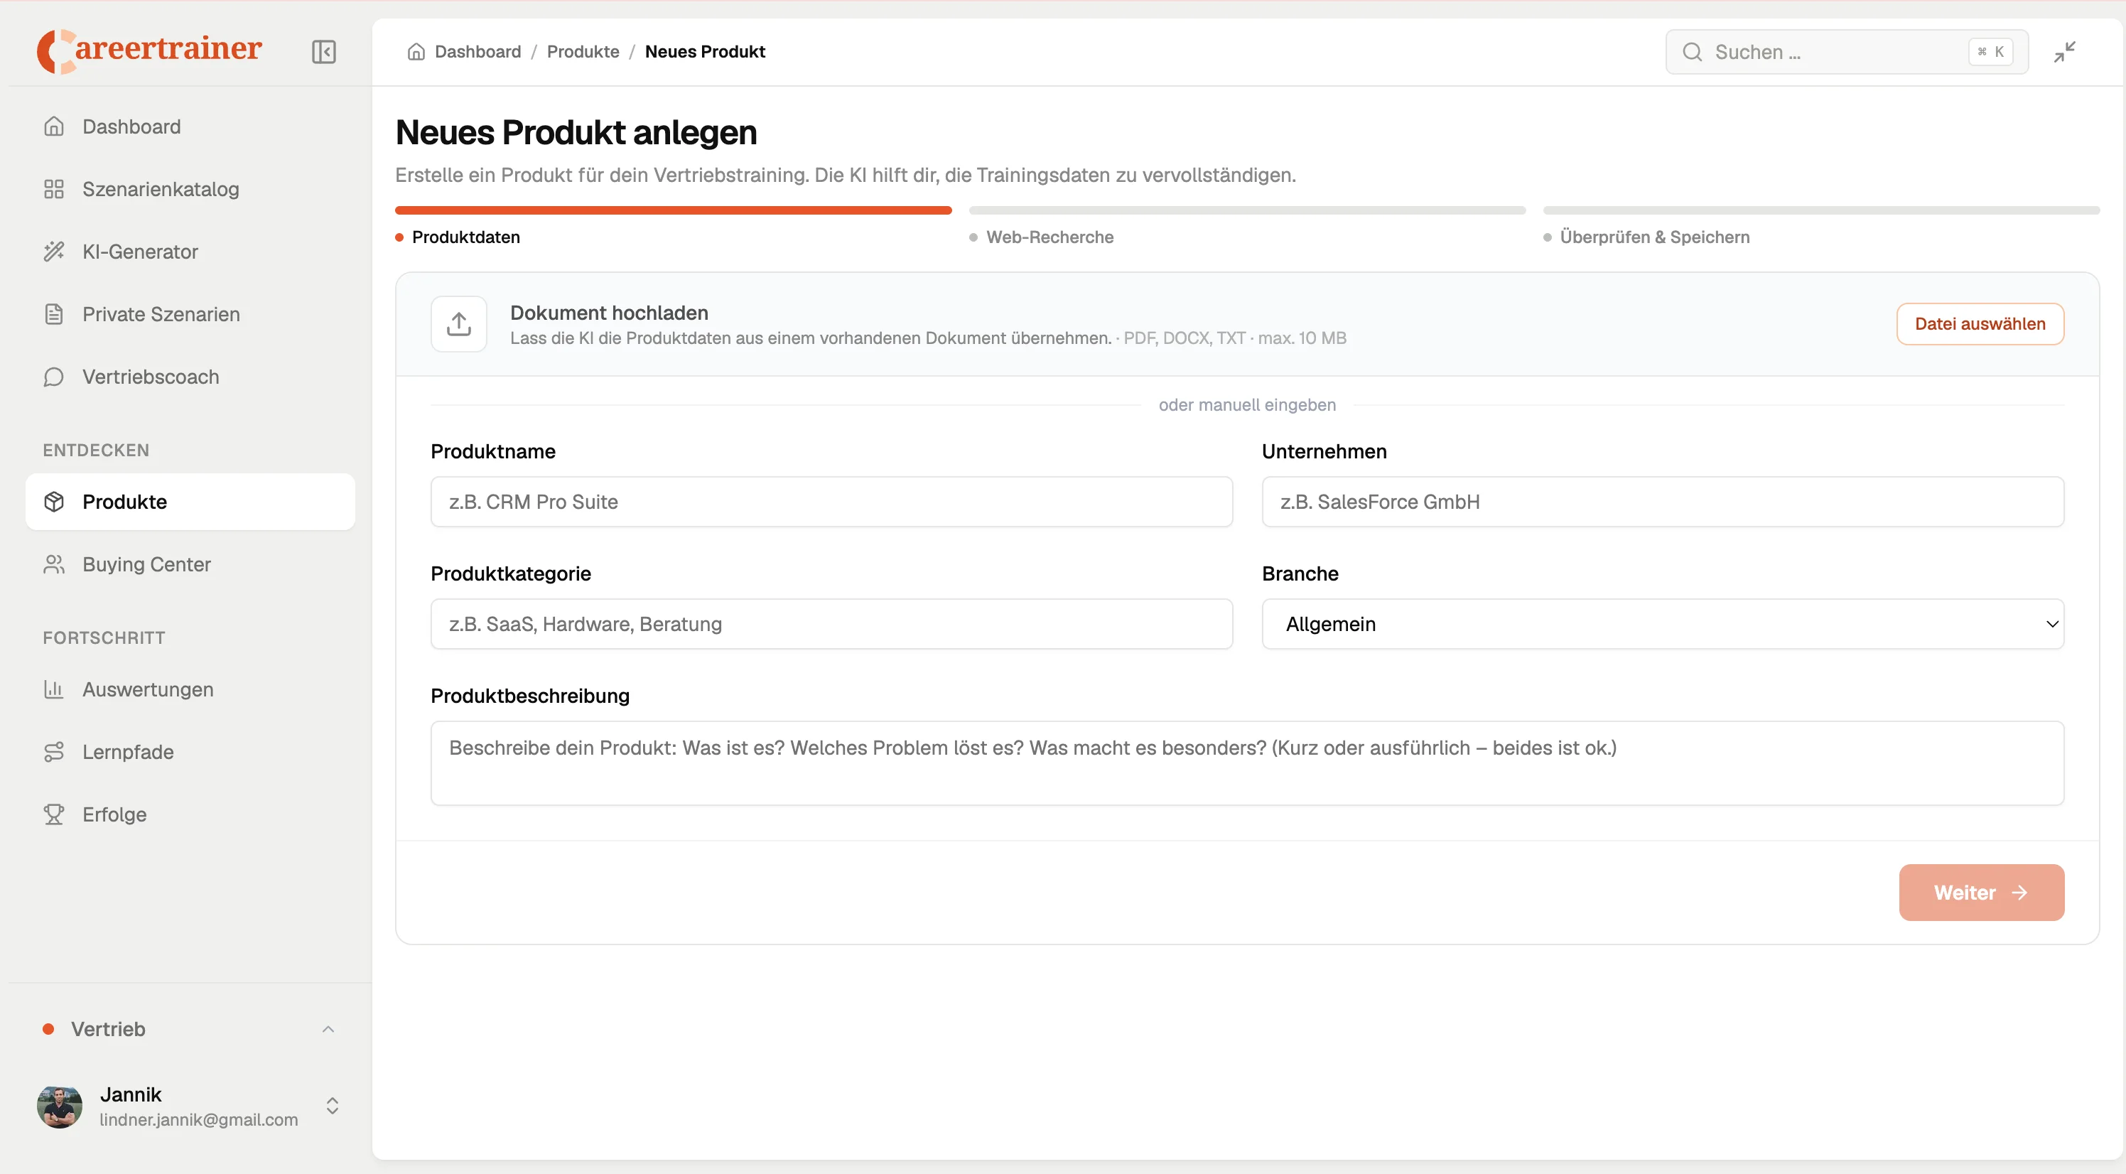Open Lernpfade in sidebar
The image size is (2126, 1174).
pos(190,752)
